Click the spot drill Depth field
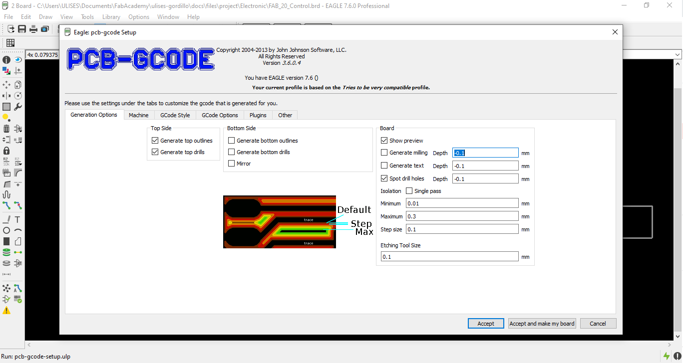This screenshot has height=363, width=683. (486, 179)
